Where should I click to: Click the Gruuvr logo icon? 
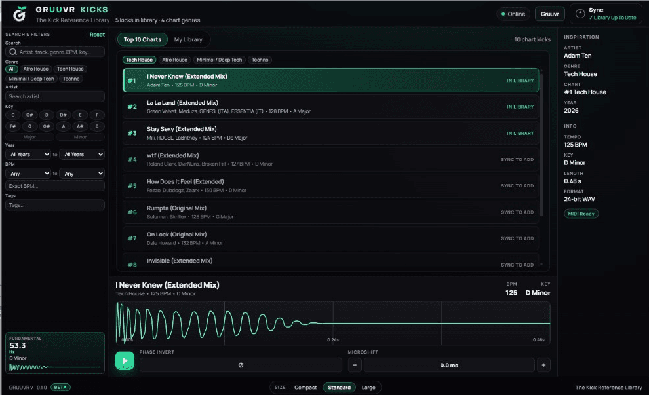coord(20,14)
